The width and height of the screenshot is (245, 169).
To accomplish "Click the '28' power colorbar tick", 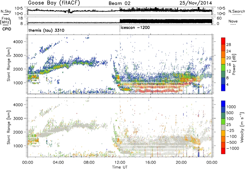I will 228,45.
